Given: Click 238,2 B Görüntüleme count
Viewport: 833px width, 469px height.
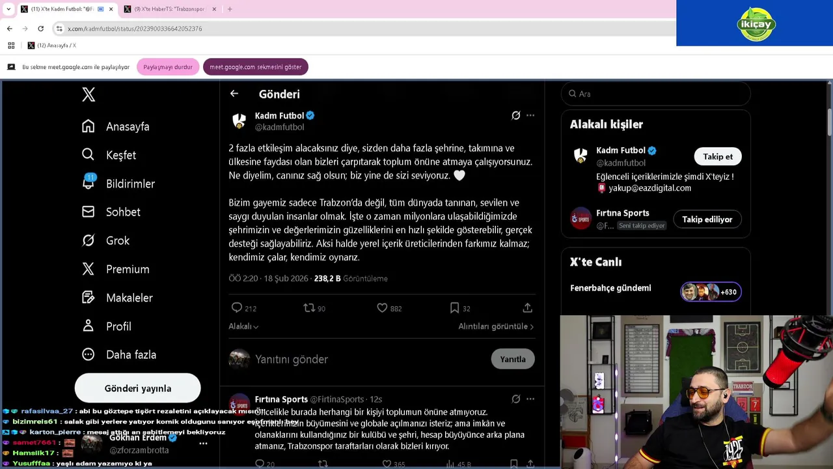Looking at the screenshot, I should [x=351, y=278].
